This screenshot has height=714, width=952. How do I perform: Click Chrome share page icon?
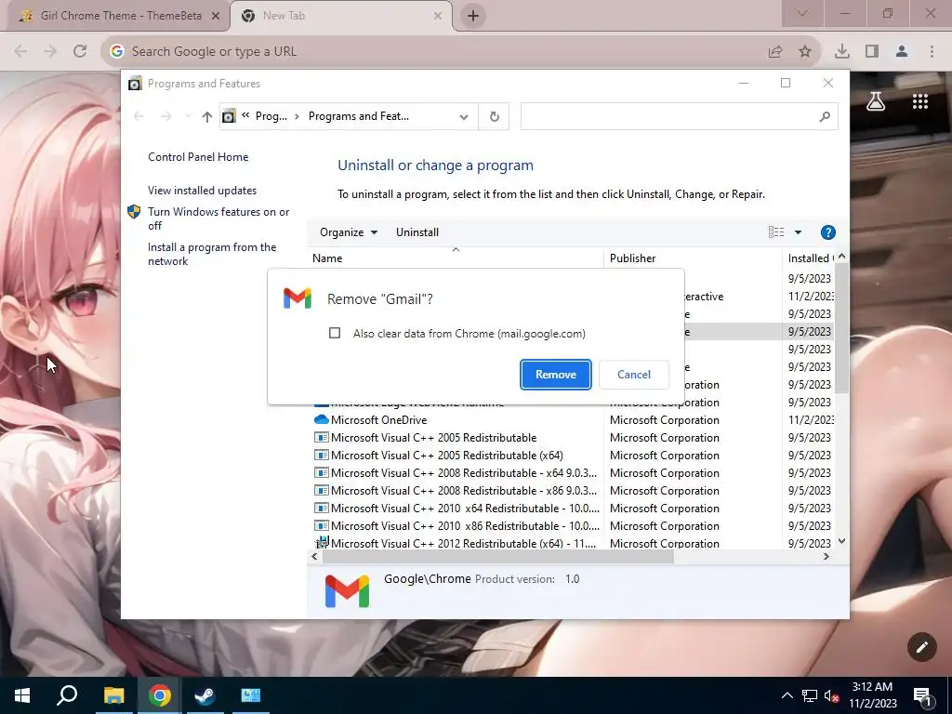pos(775,52)
